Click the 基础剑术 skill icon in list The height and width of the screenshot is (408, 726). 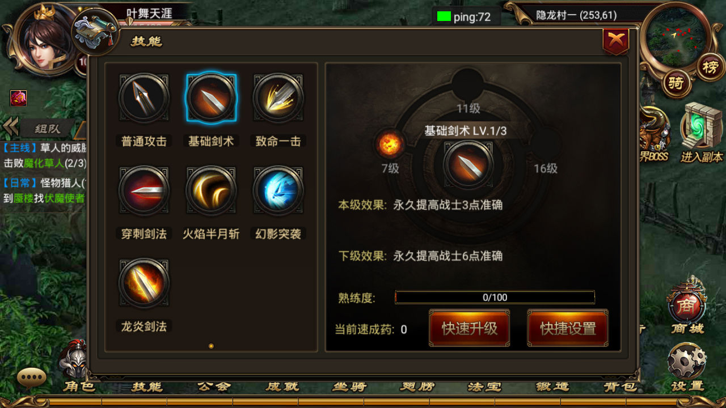point(211,98)
